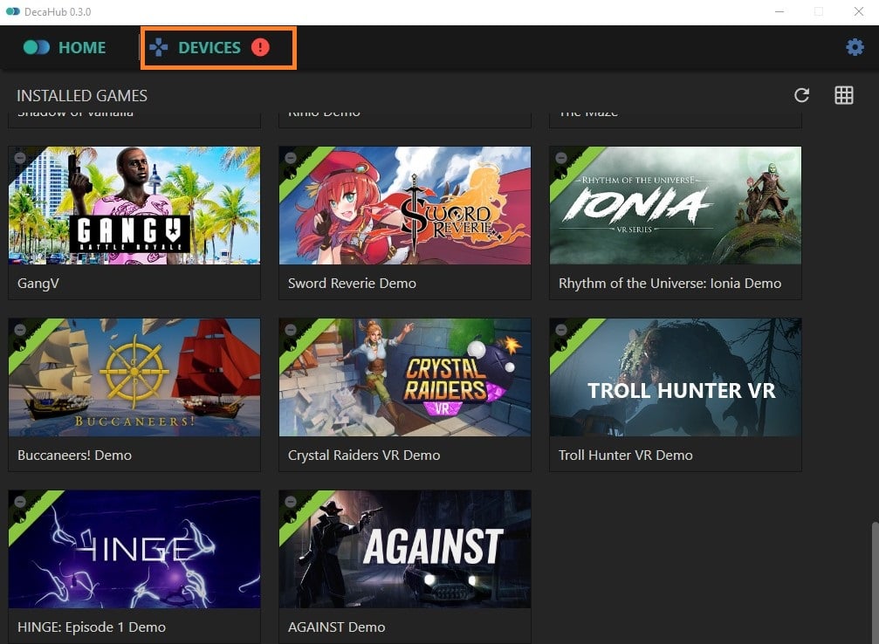Open the Buccaneers! Demo thumbnail
Screen dimensions: 879x644
coord(134,377)
